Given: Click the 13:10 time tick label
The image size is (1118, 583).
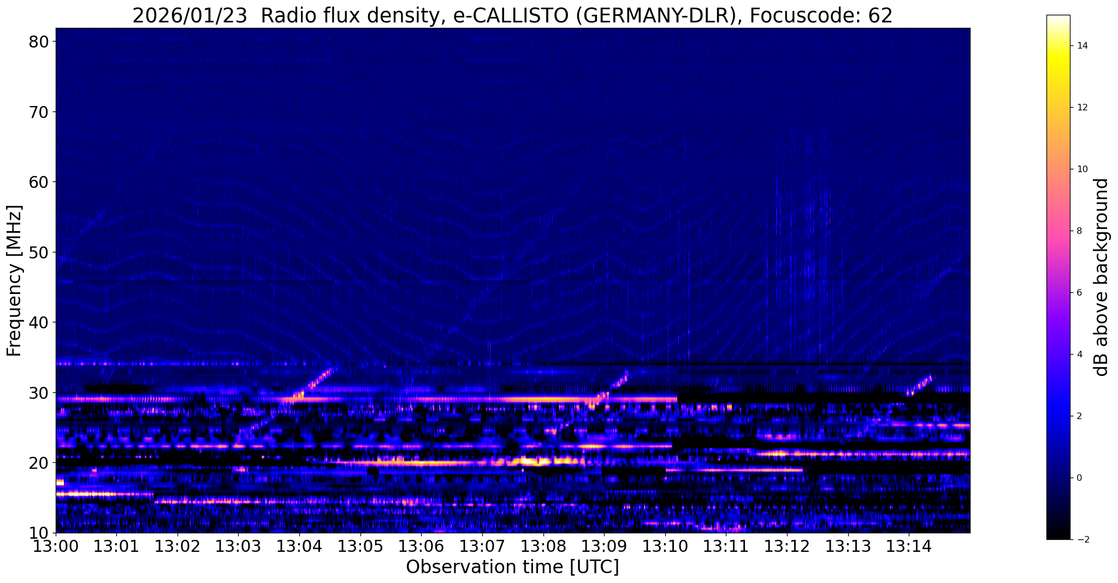Looking at the screenshot, I should (x=665, y=546).
